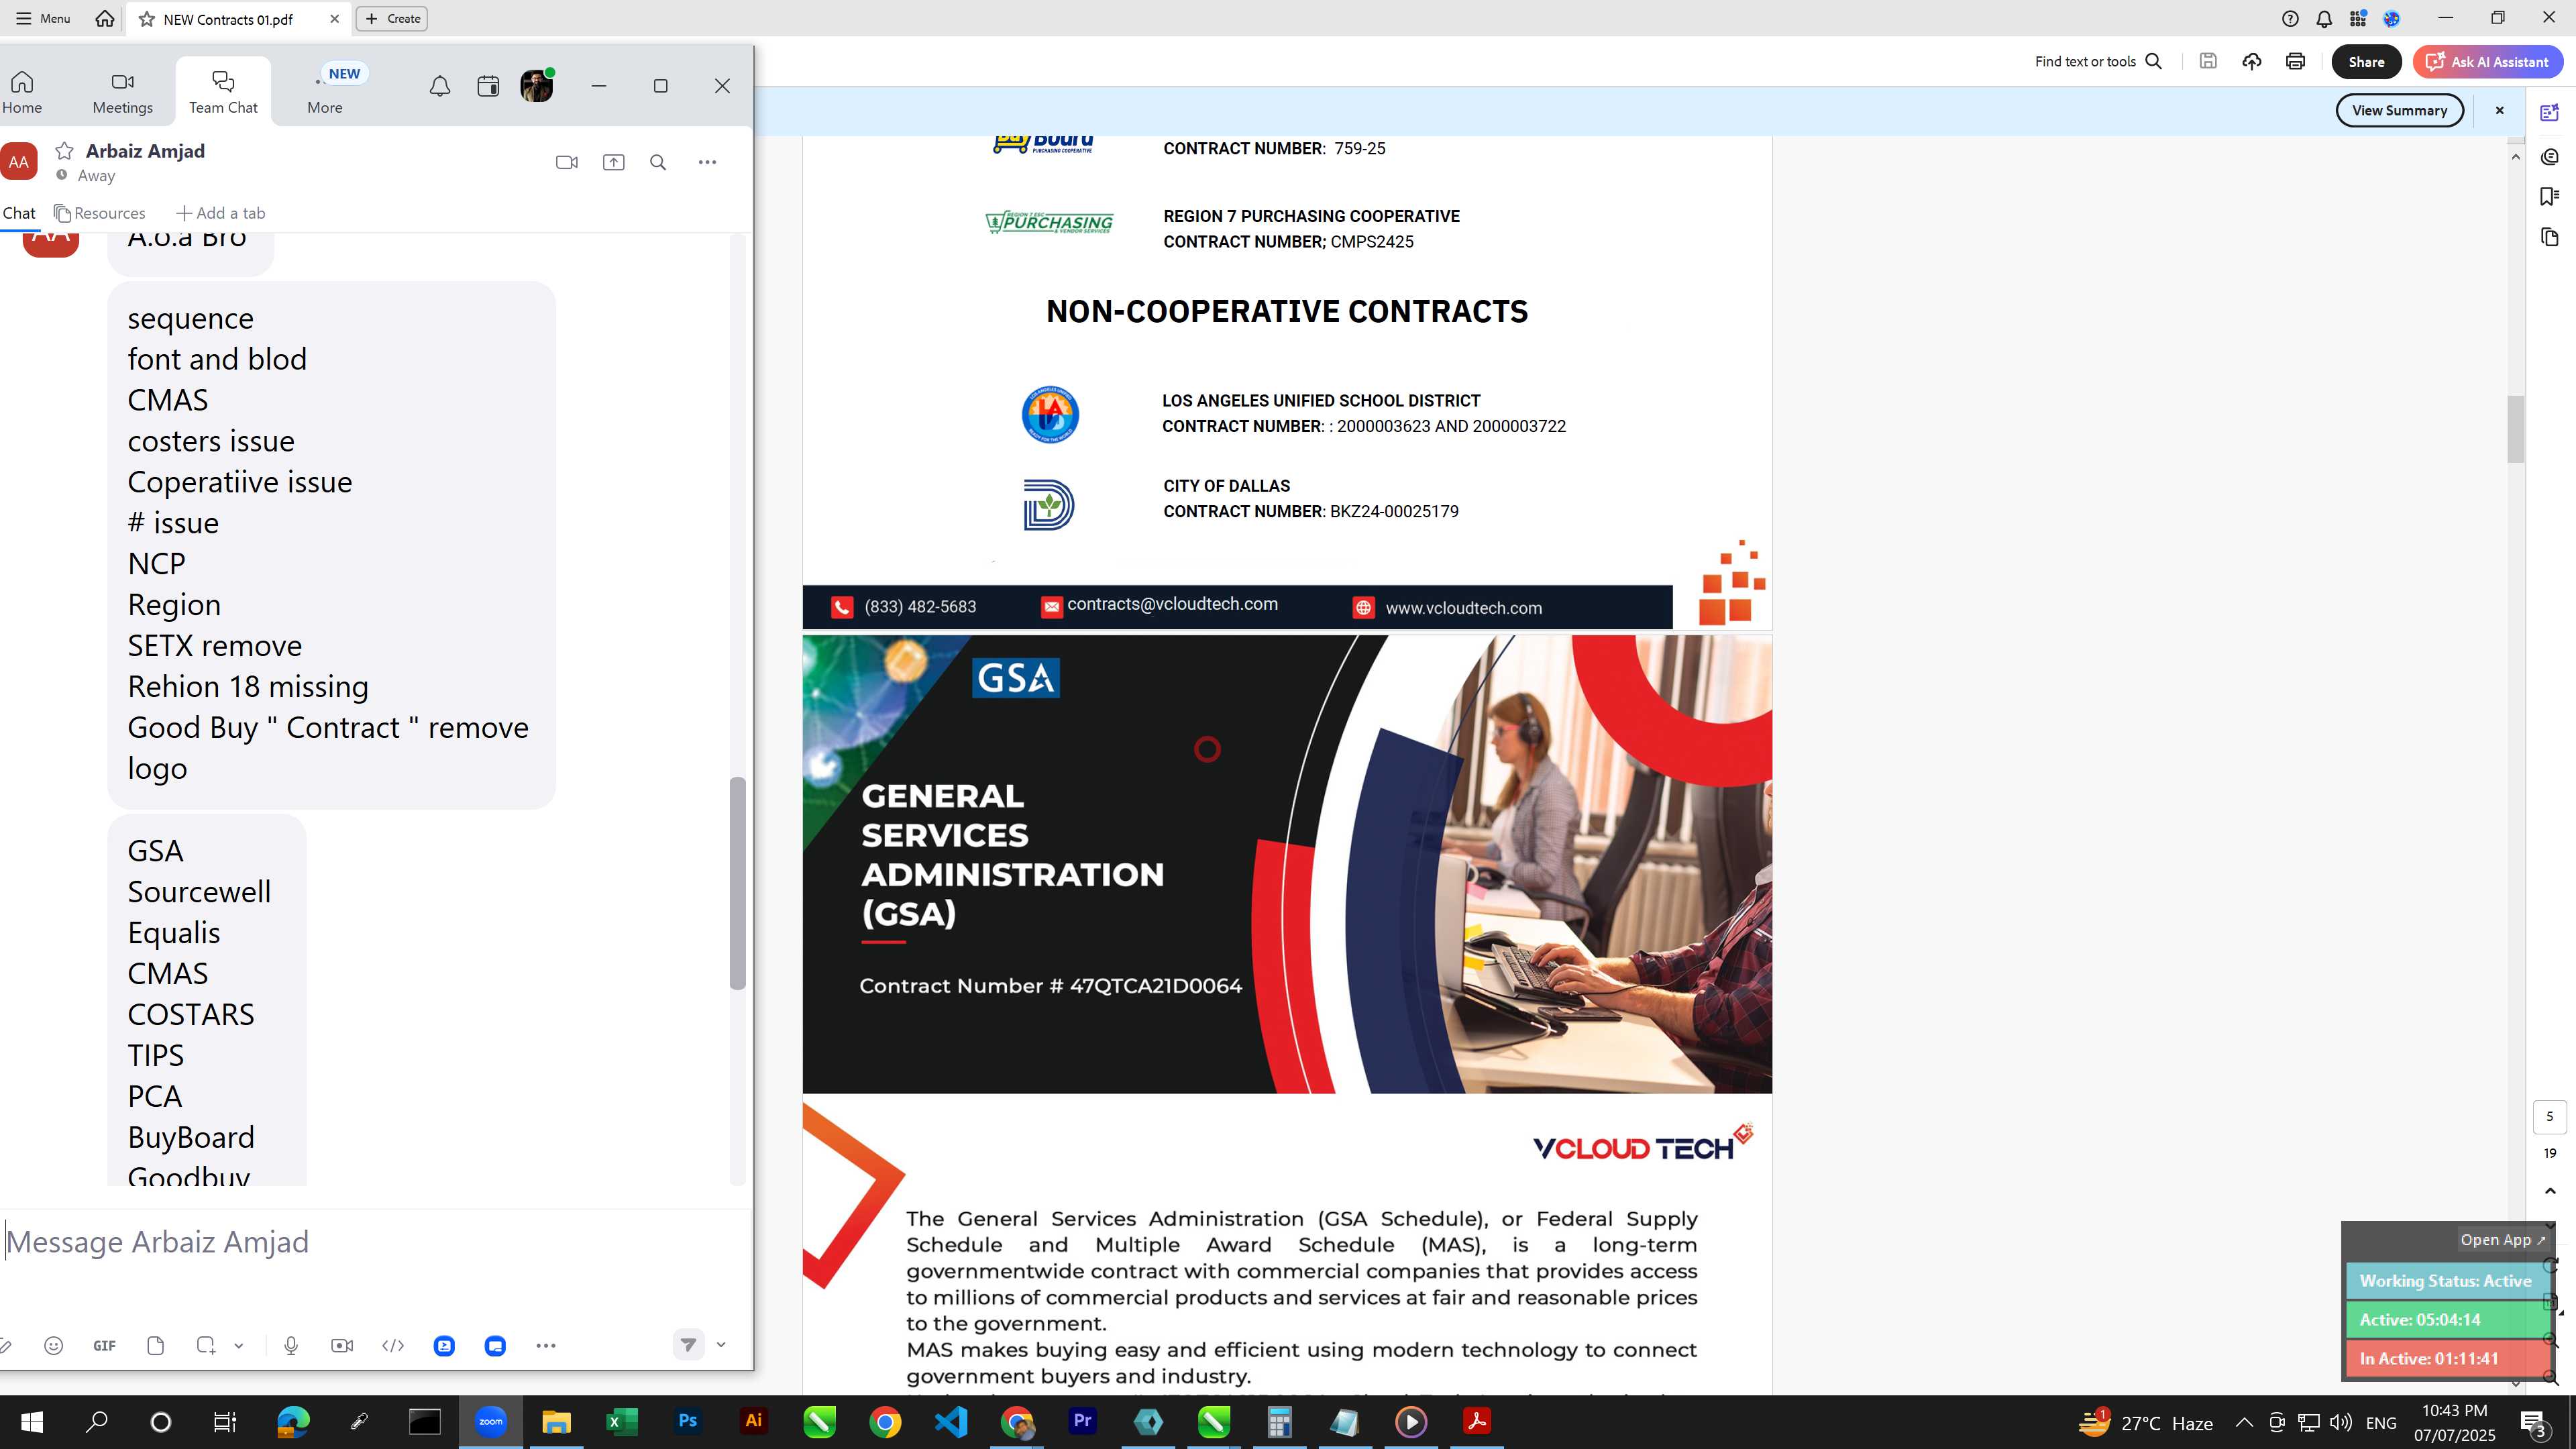Click www.vcloudtech.com link in PDF
The image size is (2576, 1449).
click(x=1463, y=608)
